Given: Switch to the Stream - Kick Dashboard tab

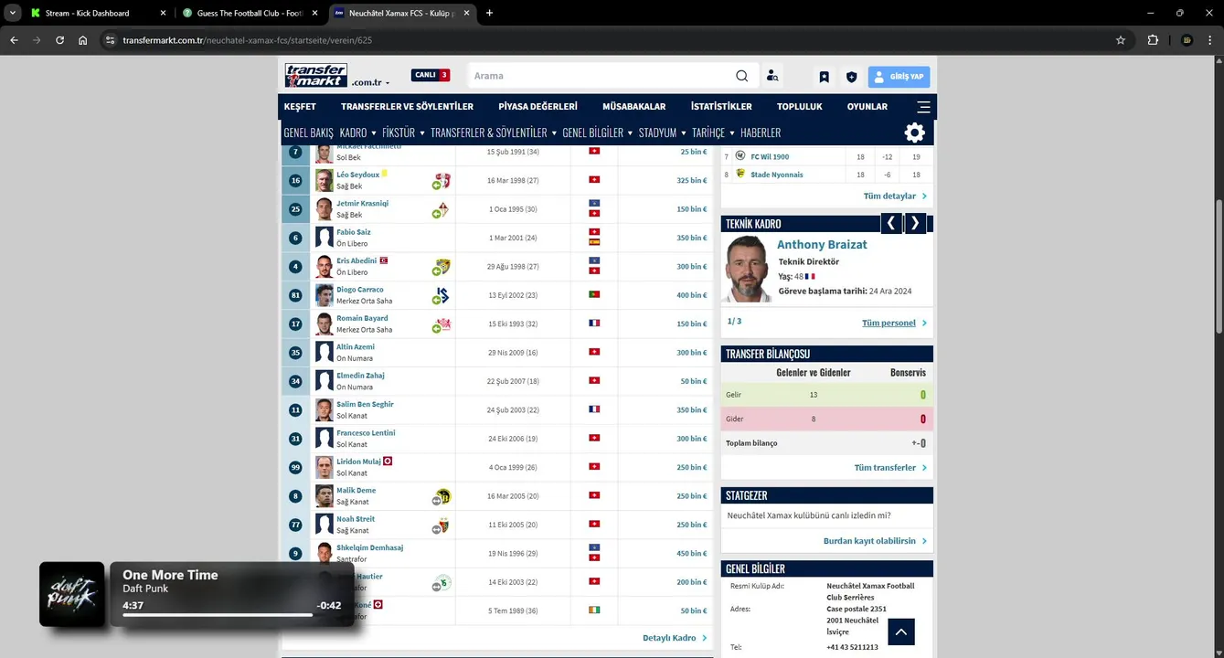Looking at the screenshot, I should (99, 13).
